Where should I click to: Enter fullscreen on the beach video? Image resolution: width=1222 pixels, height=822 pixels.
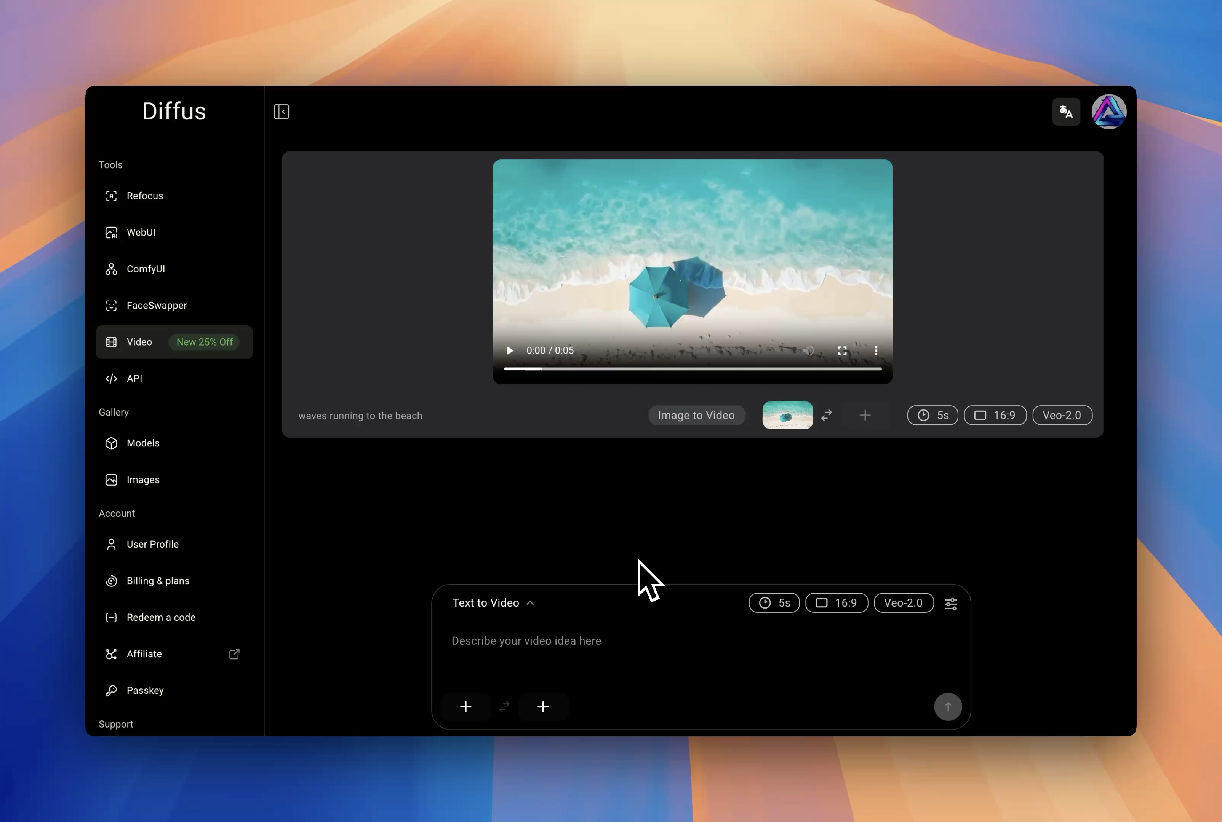pos(842,350)
